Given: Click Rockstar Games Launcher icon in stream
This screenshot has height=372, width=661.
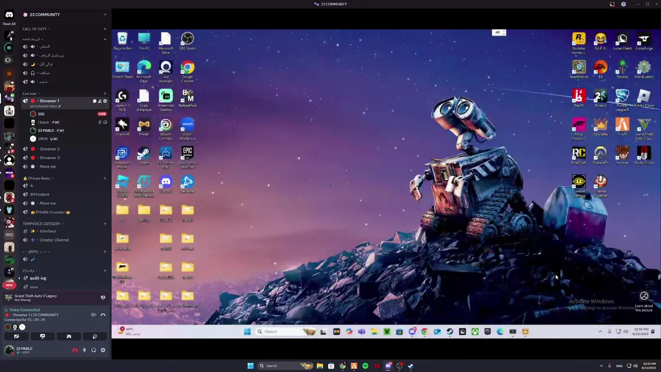Looking at the screenshot, I should (579, 43).
